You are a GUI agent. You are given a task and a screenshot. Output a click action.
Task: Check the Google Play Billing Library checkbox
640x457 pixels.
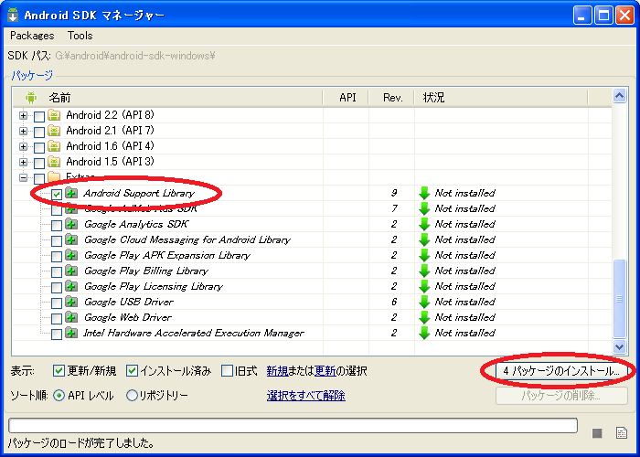click(57, 271)
